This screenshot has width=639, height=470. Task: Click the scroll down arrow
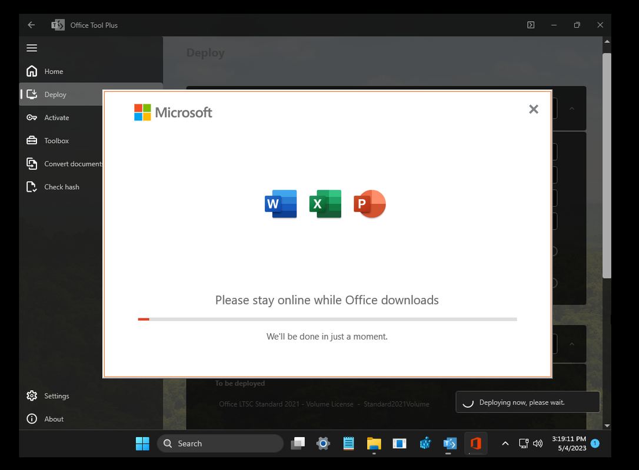(607, 426)
